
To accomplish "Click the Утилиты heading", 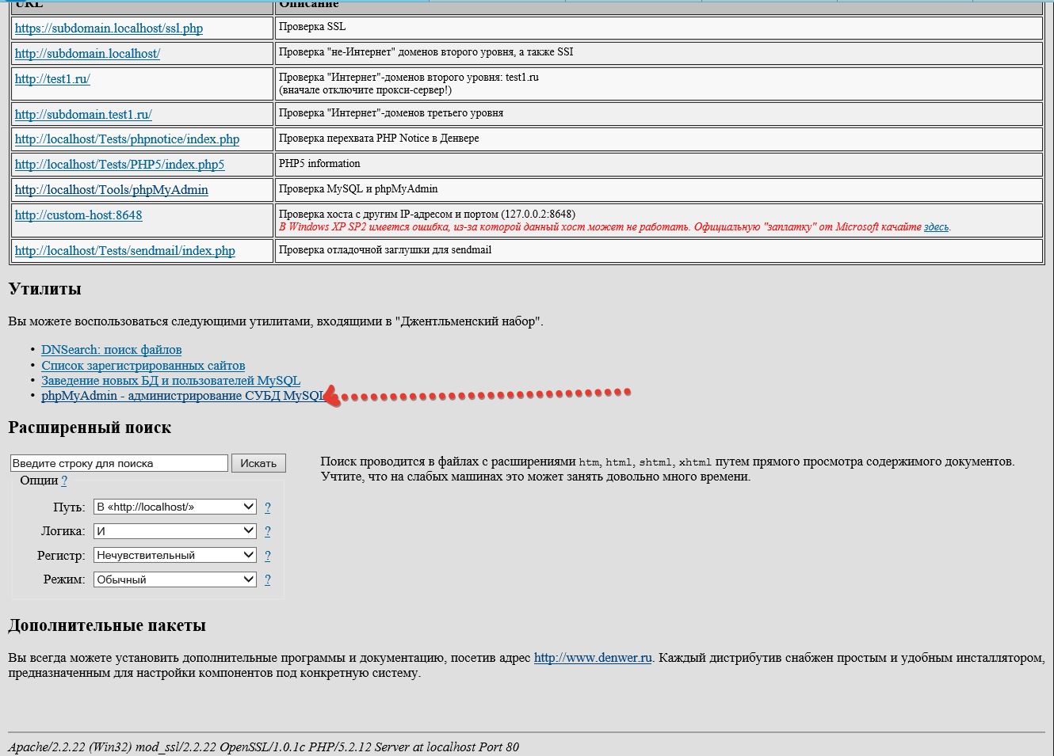I will tap(45, 289).
